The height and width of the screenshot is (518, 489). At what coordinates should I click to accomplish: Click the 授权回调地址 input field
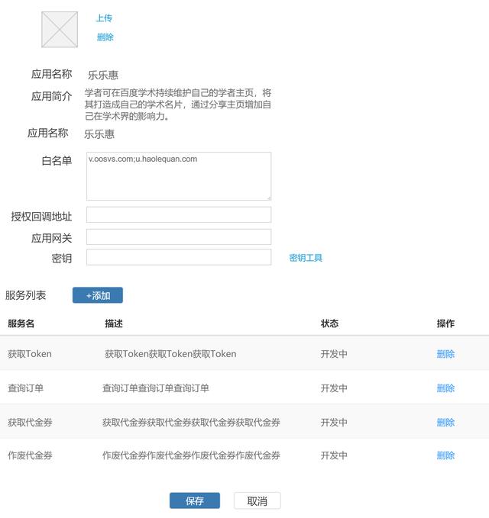pyautogui.click(x=179, y=214)
